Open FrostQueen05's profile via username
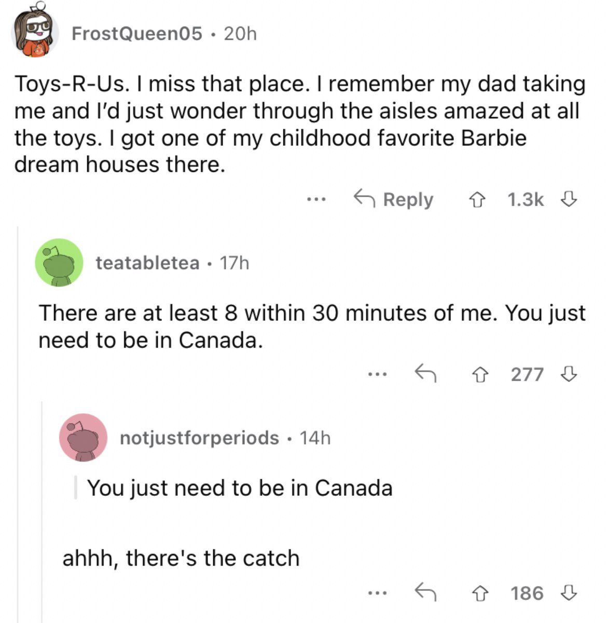606x623 pixels. [137, 34]
